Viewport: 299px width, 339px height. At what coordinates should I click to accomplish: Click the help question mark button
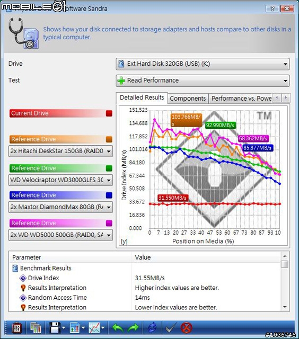(x=272, y=8)
